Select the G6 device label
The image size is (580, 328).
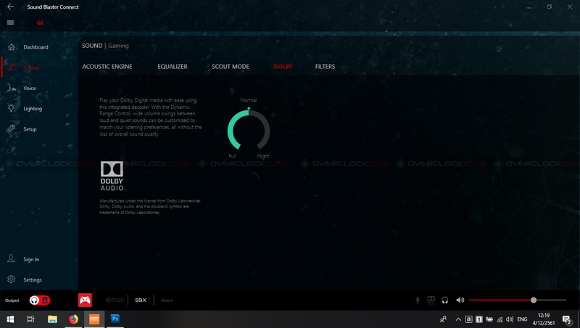[x=40, y=22]
